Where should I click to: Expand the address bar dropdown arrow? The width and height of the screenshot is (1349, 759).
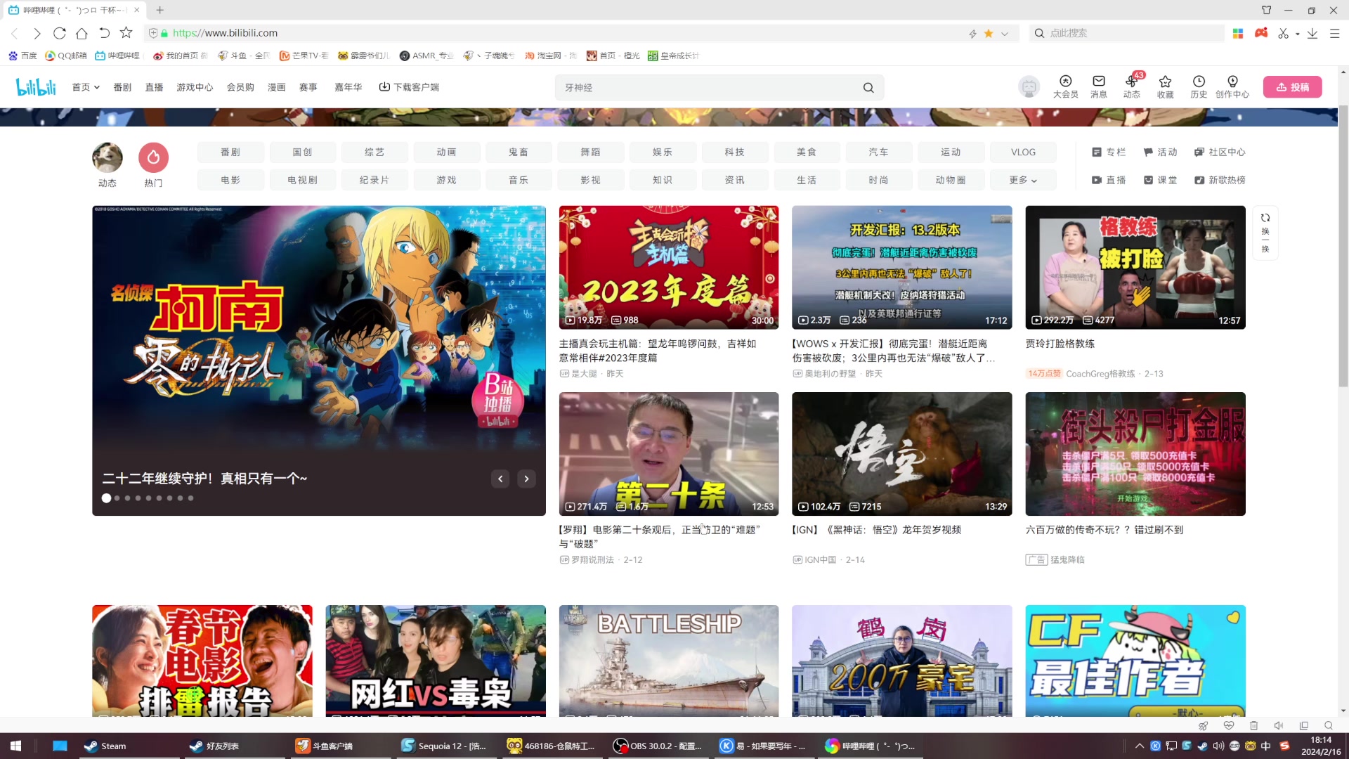(x=1005, y=33)
